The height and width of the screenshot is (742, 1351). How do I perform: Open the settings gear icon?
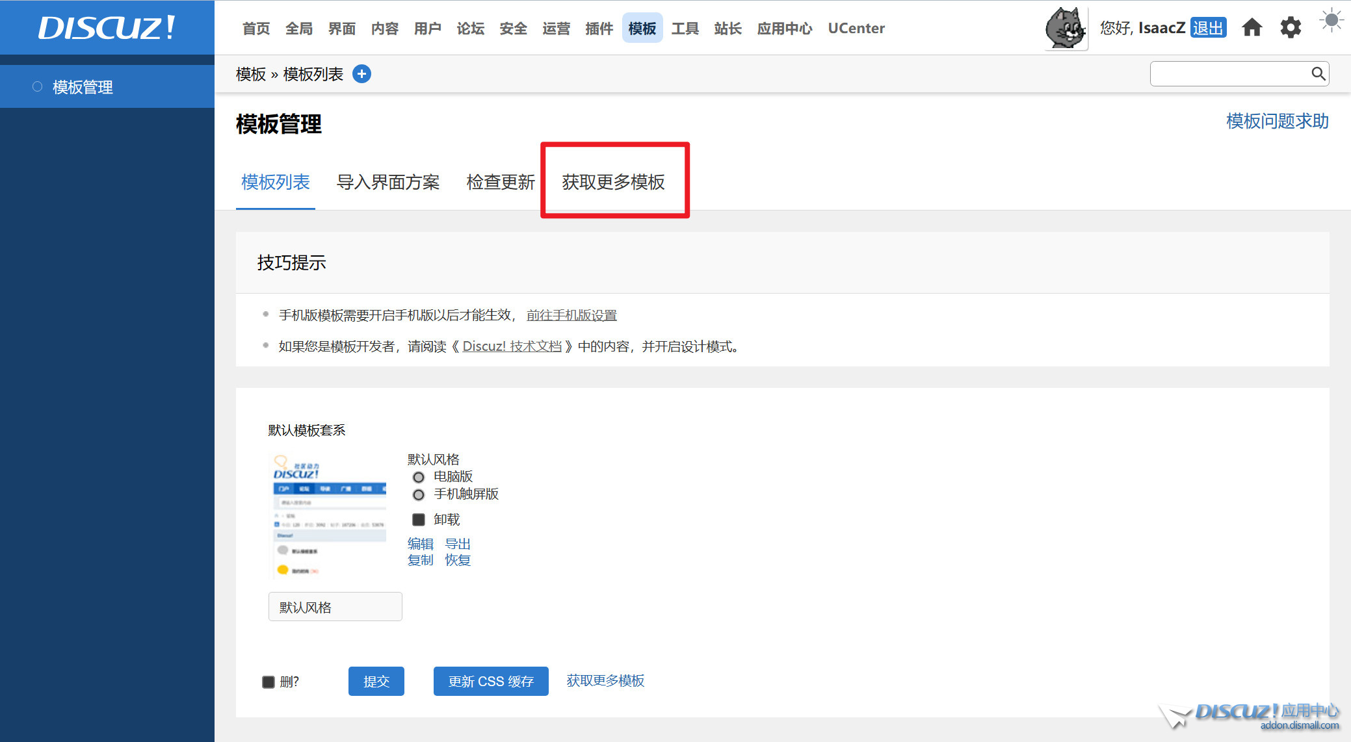tap(1291, 28)
